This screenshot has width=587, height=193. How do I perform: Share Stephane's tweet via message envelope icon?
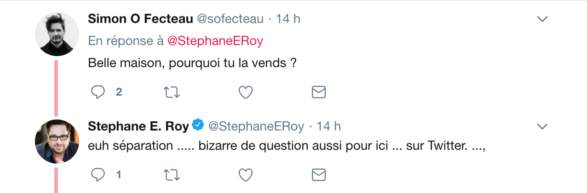click(x=319, y=175)
